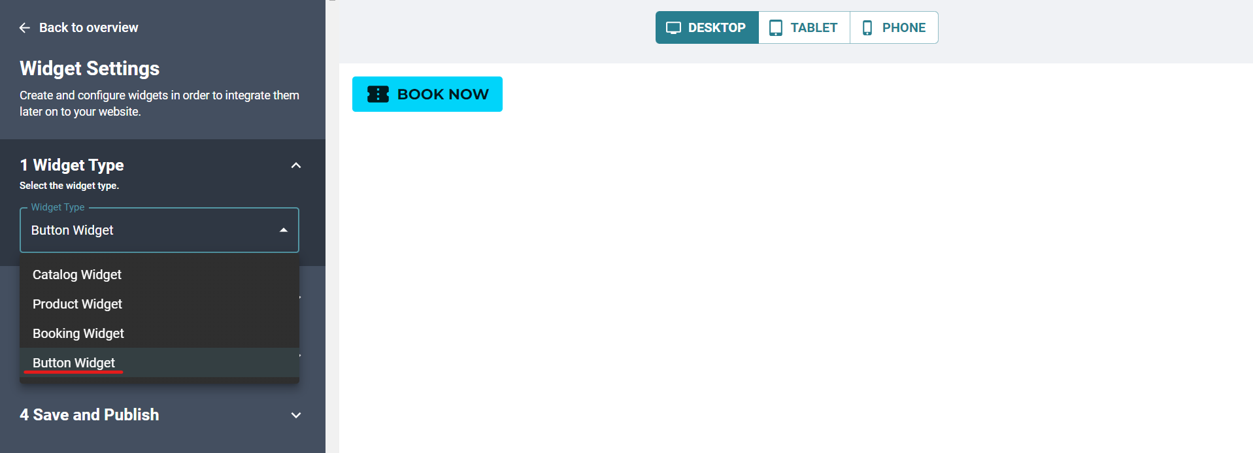Image resolution: width=1253 pixels, height=453 pixels.
Task: Select Button Widget option in list
Action: (x=159, y=363)
